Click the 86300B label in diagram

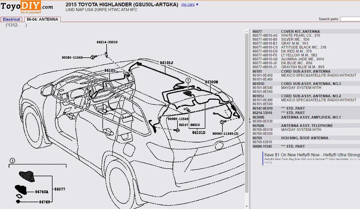(212, 82)
